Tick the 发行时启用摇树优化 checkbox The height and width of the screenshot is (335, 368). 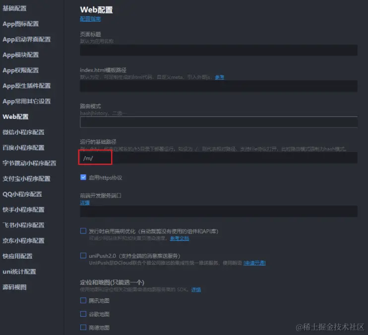83,231
